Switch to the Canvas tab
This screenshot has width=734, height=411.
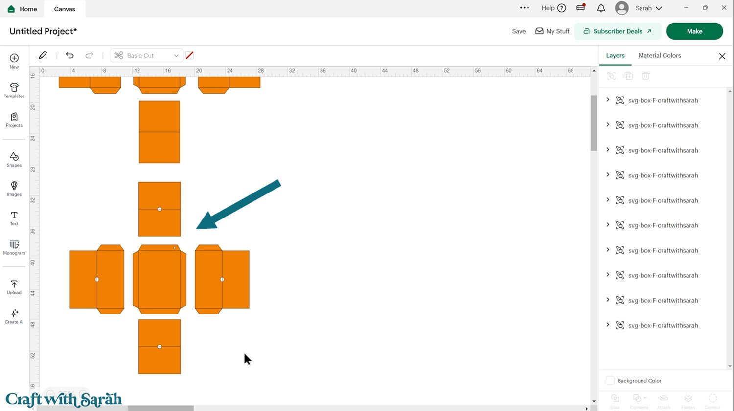click(x=65, y=9)
